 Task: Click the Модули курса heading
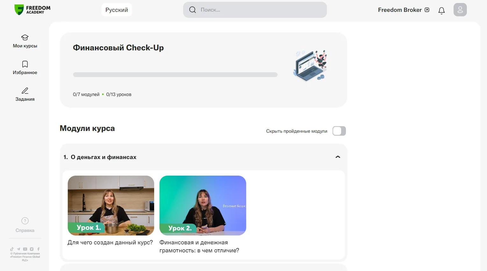[x=87, y=128]
